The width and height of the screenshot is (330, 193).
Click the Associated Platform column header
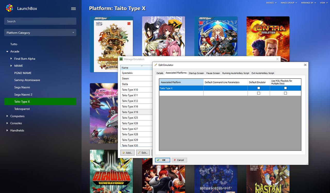click(x=181, y=82)
